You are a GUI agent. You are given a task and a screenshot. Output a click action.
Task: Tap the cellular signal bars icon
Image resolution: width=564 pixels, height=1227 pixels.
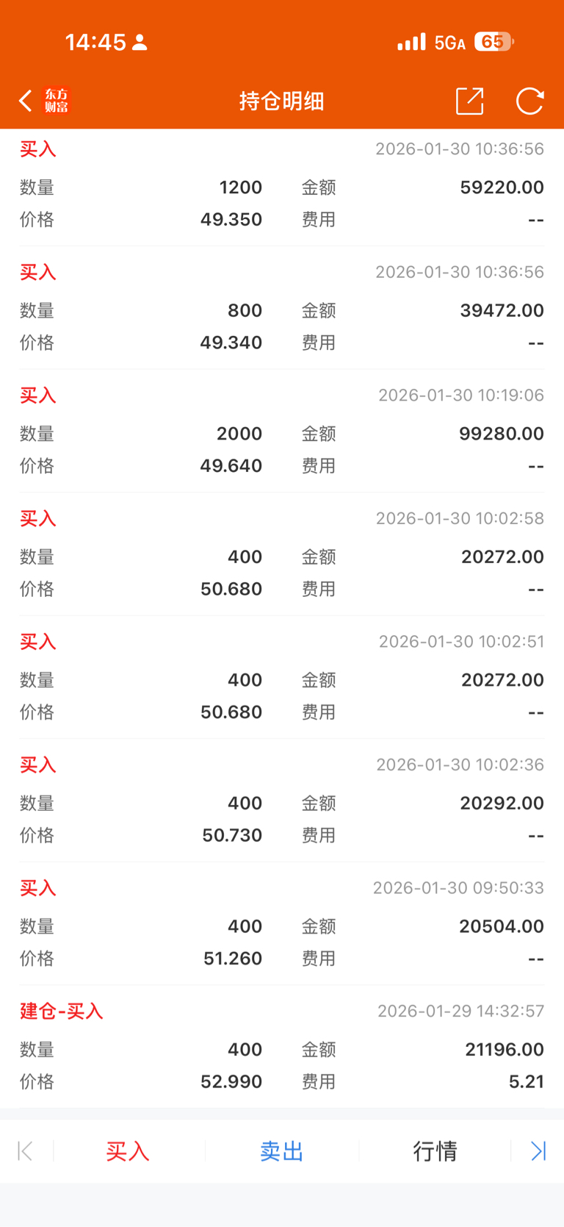tap(411, 42)
